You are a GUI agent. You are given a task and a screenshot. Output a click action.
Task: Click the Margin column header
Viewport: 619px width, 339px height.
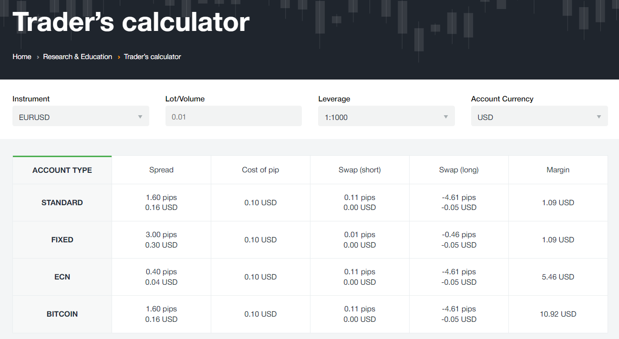(x=558, y=170)
